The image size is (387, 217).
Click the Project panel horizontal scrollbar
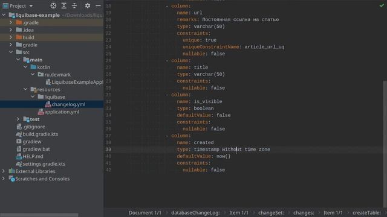pos(39,215)
